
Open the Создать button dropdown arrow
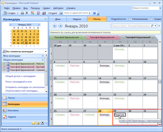(18, 13)
